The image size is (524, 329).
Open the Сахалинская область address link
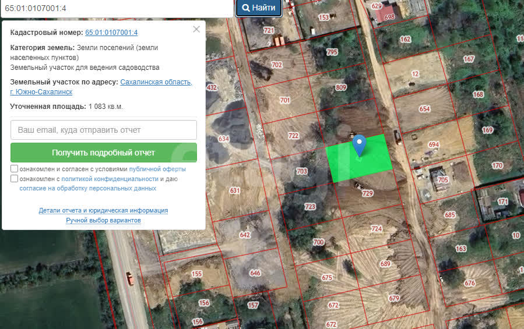(x=156, y=82)
